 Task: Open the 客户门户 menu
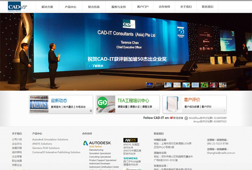[x=143, y=7]
